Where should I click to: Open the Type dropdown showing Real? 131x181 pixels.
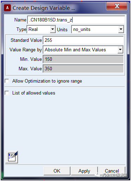41,29
